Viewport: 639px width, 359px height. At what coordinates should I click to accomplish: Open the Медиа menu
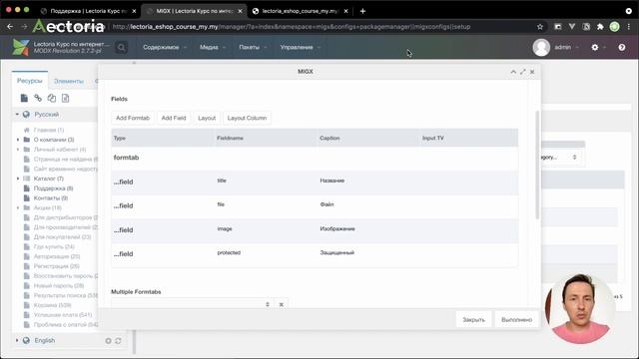point(213,47)
